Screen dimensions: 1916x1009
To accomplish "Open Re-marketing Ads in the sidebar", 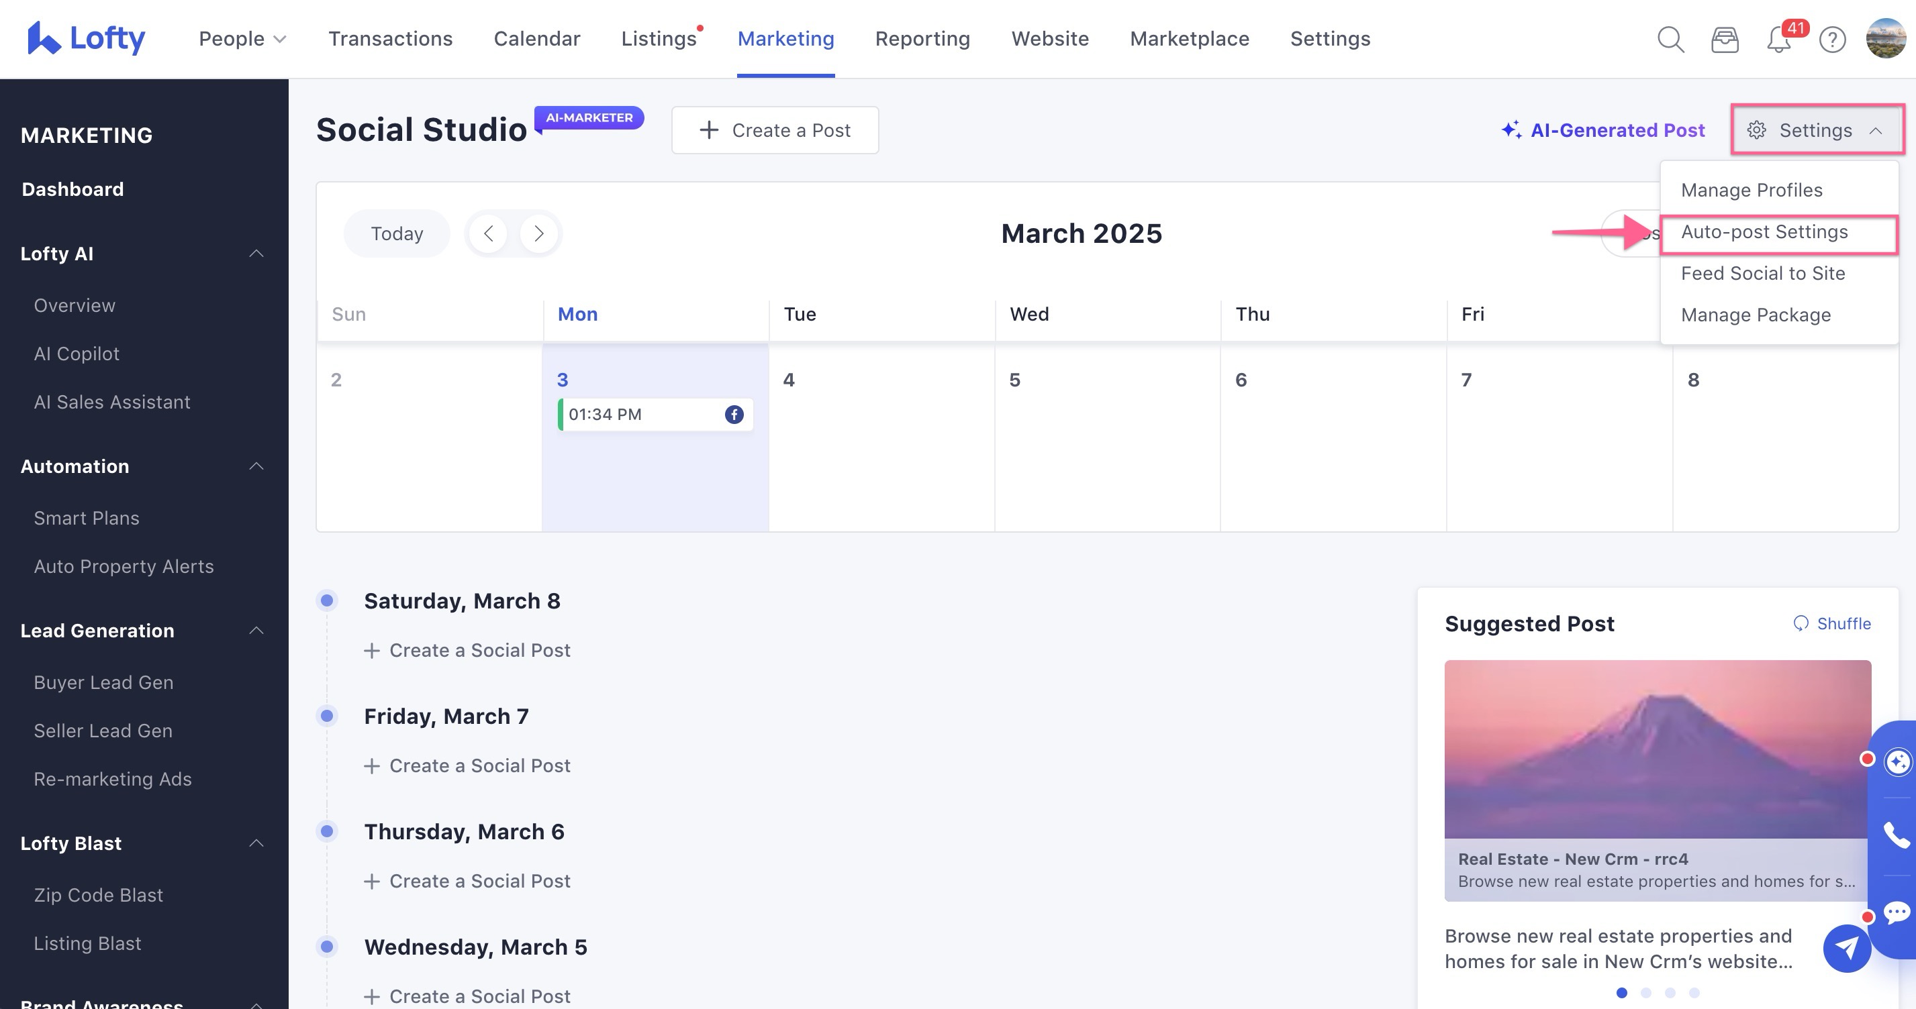I will click(112, 780).
